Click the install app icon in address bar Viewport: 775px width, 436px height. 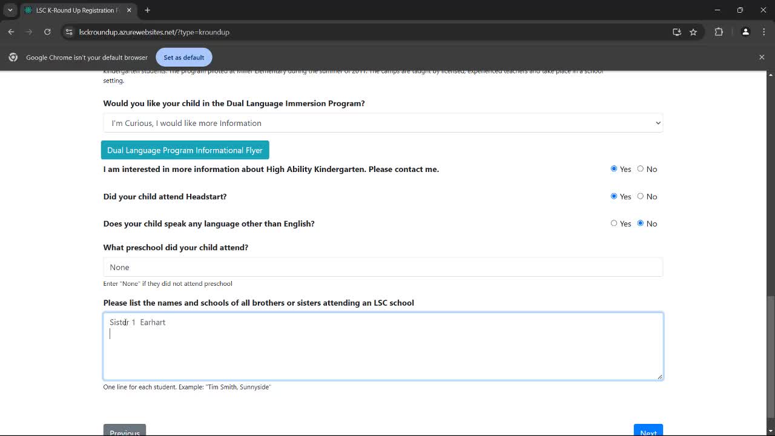(677, 32)
